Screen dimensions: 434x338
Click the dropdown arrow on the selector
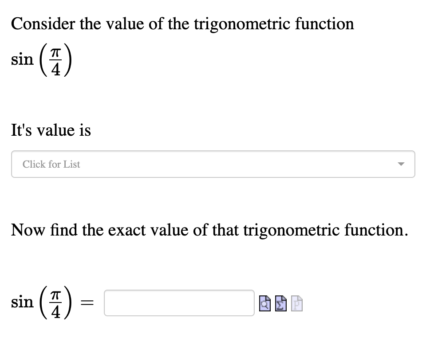point(401,164)
